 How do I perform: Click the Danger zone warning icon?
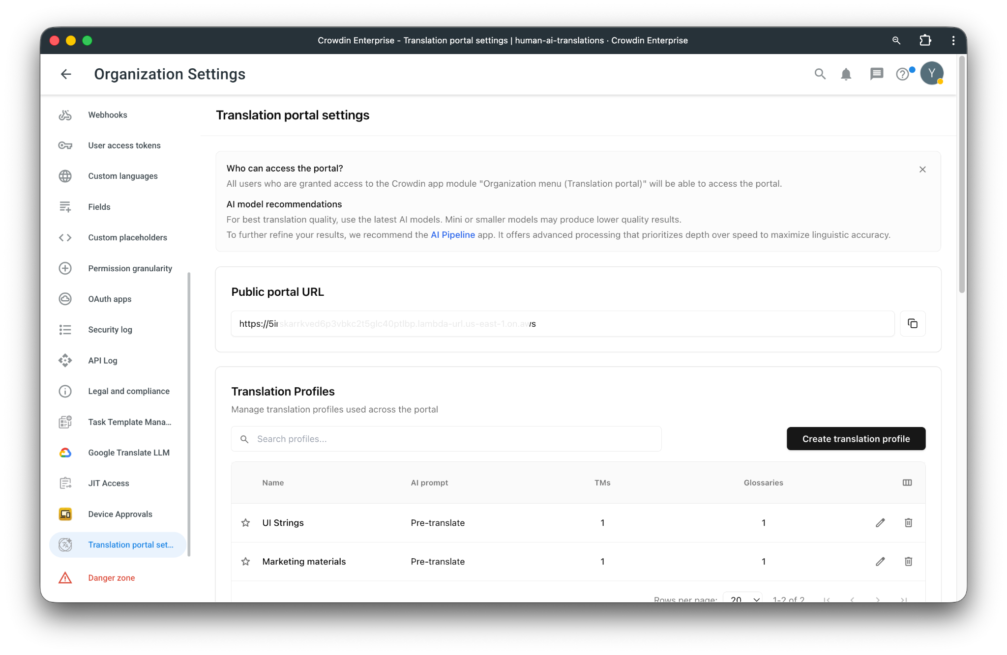click(x=65, y=578)
